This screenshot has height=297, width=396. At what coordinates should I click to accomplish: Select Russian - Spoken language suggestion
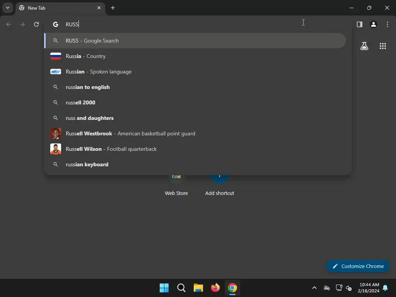click(x=195, y=72)
